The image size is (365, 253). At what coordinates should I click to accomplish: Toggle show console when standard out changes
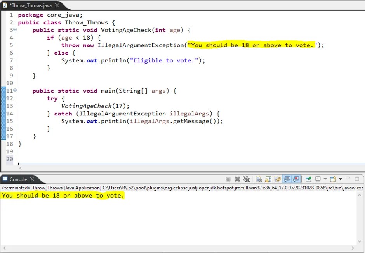pos(287,179)
